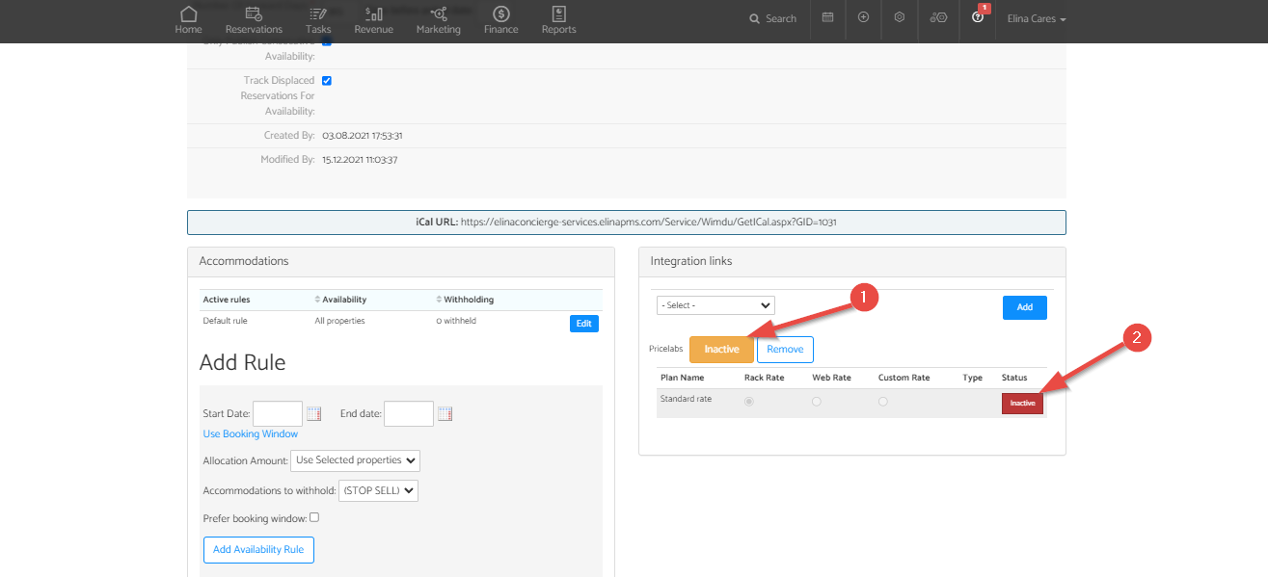Go to Reservations menu
Image resolution: width=1268 pixels, height=577 pixels.
point(254,20)
